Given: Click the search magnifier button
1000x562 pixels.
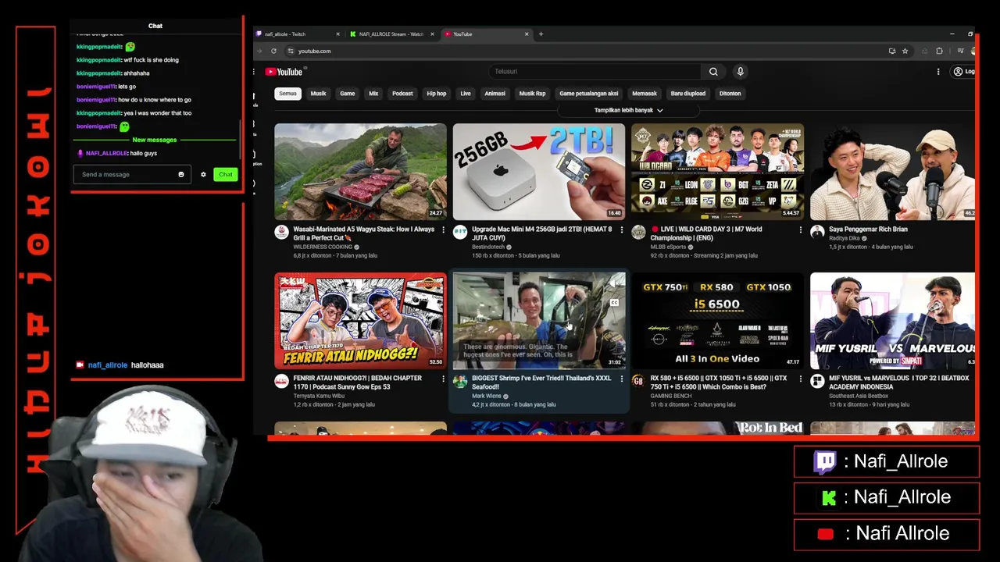Looking at the screenshot, I should click(x=713, y=72).
